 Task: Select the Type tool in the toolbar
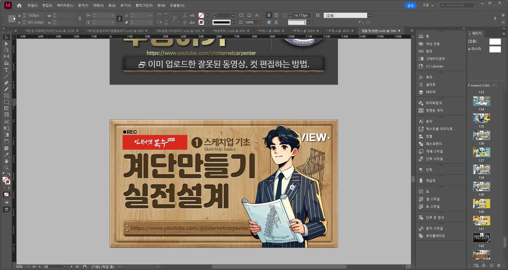click(6, 70)
